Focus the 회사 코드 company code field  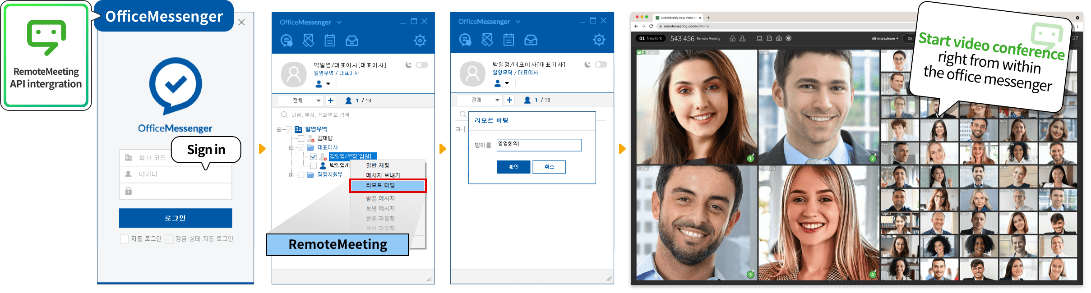[x=176, y=158]
